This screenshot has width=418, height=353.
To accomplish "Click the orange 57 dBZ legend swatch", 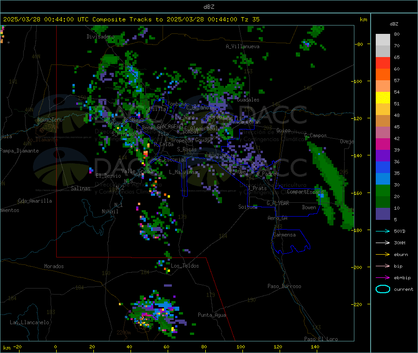I will tap(383, 75).
